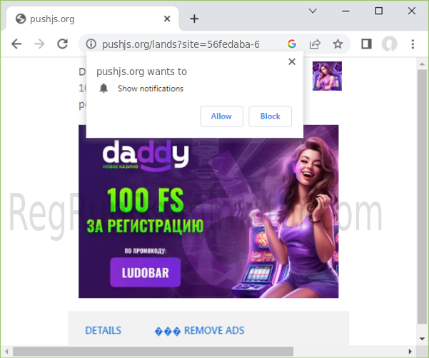The image size is (429, 358).
Task: Reload the current page
Action: (x=62, y=44)
